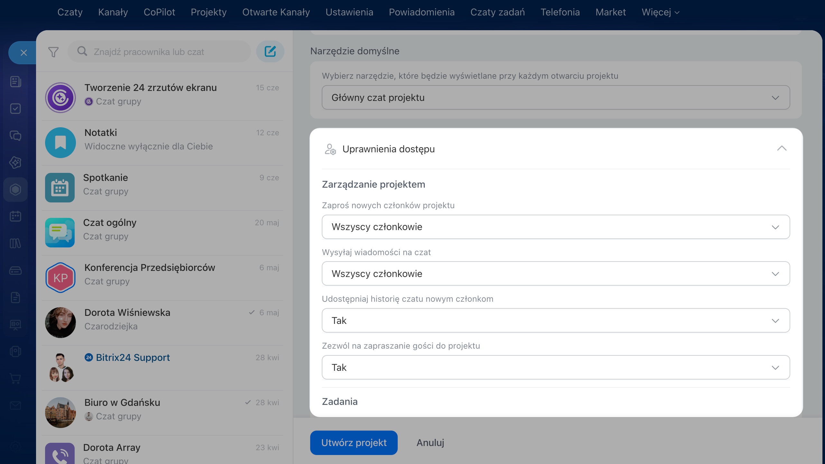Click the search magnifier icon
Viewport: 825px width, 464px height.
[82, 51]
